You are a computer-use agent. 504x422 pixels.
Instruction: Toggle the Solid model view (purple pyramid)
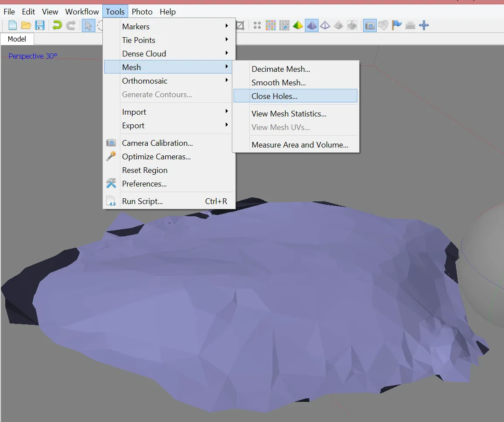pyautogui.click(x=311, y=25)
